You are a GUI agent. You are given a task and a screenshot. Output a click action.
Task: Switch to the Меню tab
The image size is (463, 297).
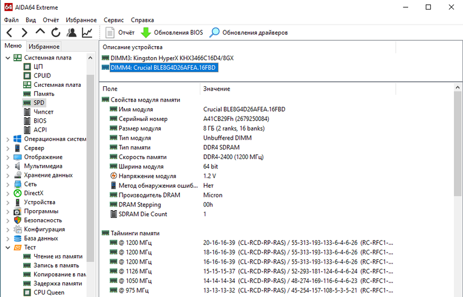[x=13, y=46]
